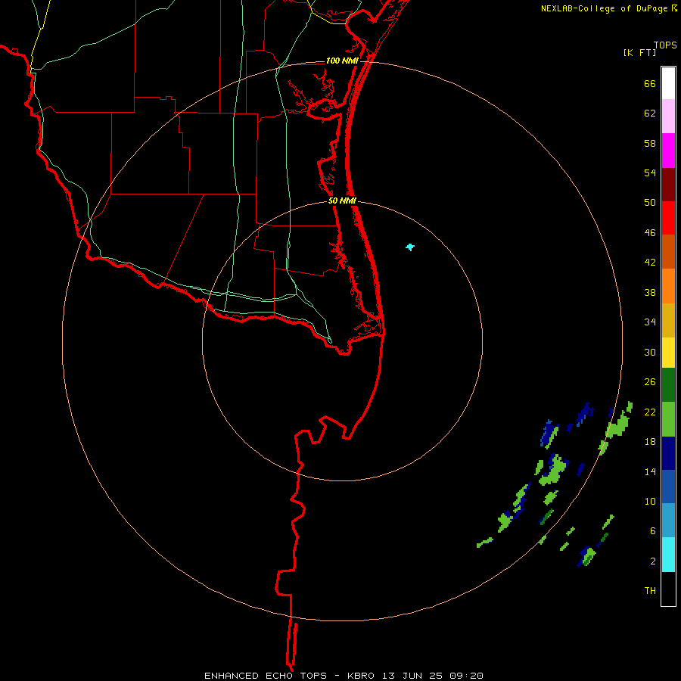Click the gold 34 kft legend swatch
This screenshot has width=681, height=681.
[668, 320]
